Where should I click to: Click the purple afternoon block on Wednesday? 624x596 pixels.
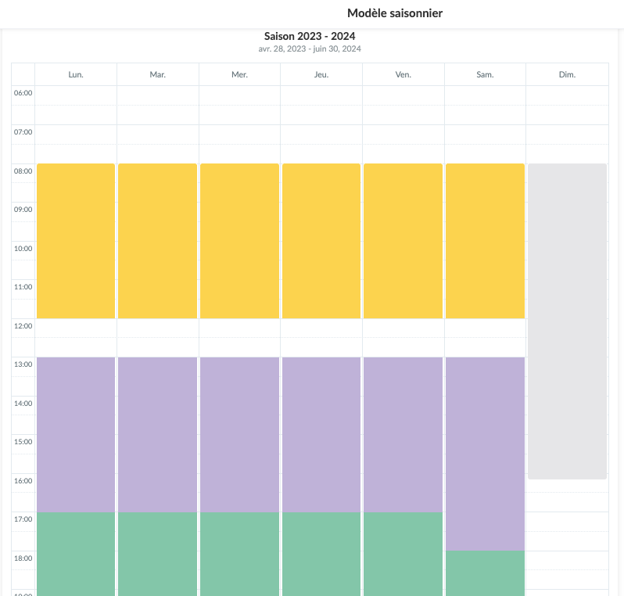pos(239,434)
